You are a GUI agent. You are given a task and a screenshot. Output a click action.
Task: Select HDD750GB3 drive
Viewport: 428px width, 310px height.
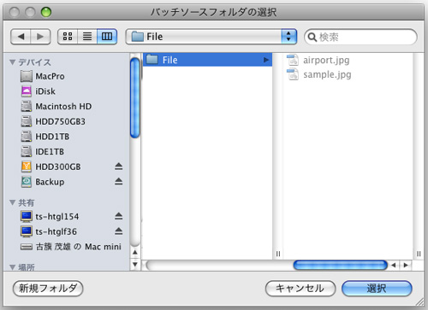67,121
